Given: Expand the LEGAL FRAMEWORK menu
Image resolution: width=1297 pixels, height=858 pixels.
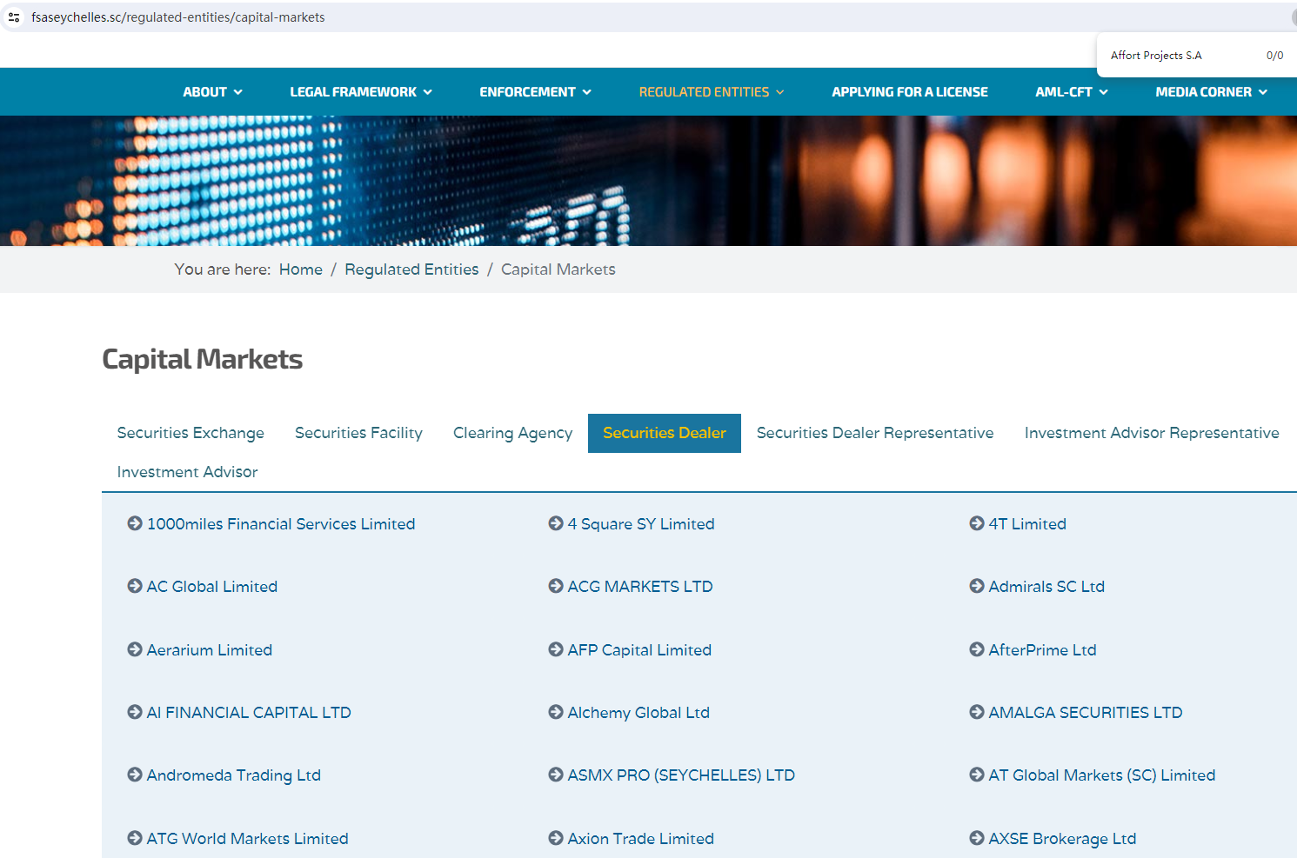Looking at the screenshot, I should click(x=360, y=92).
